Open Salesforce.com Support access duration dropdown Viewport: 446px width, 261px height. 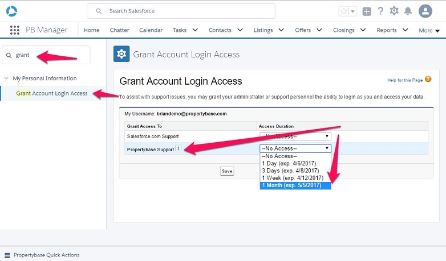pyautogui.click(x=295, y=136)
